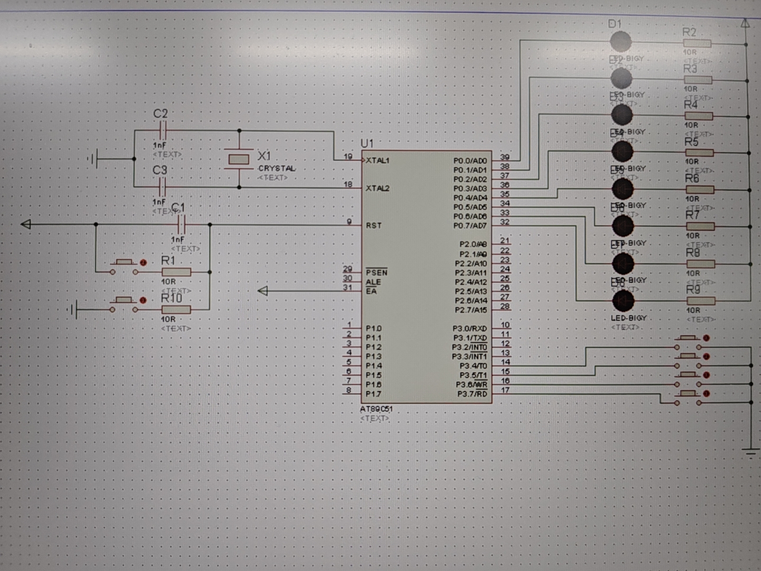
Task: Select the LED wired to resistor R5
Action: [x=623, y=152]
